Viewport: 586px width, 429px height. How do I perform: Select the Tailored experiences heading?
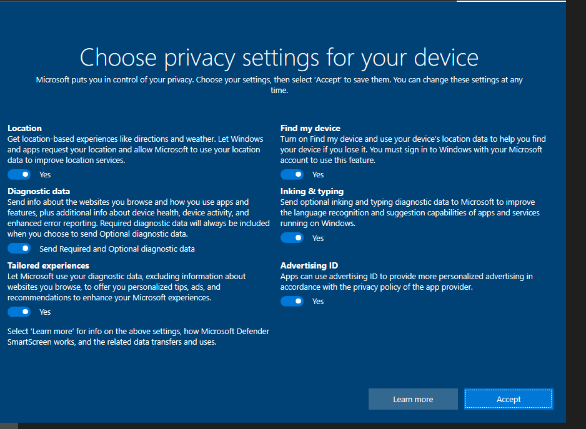click(48, 265)
